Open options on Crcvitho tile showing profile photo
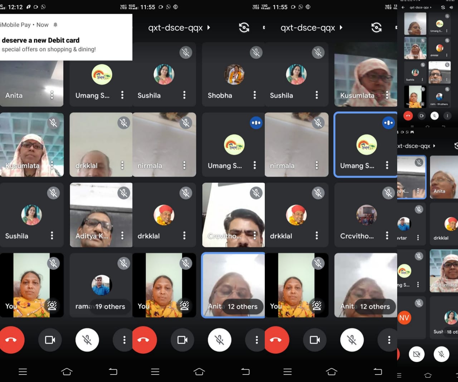The width and height of the screenshot is (458, 382). coord(387,236)
